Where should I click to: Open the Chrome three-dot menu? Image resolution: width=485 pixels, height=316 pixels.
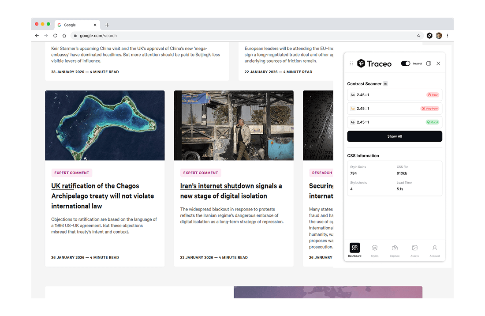[x=448, y=36]
